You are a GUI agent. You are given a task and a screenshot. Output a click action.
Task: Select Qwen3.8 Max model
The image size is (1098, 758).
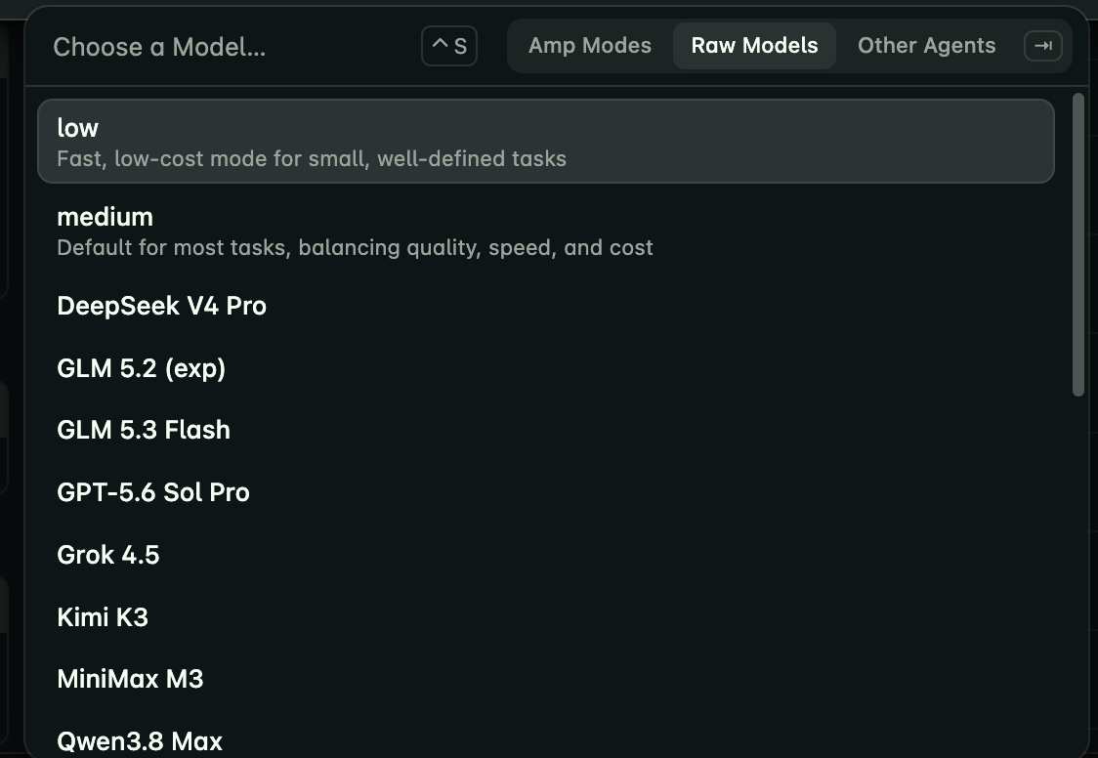[x=545, y=740]
